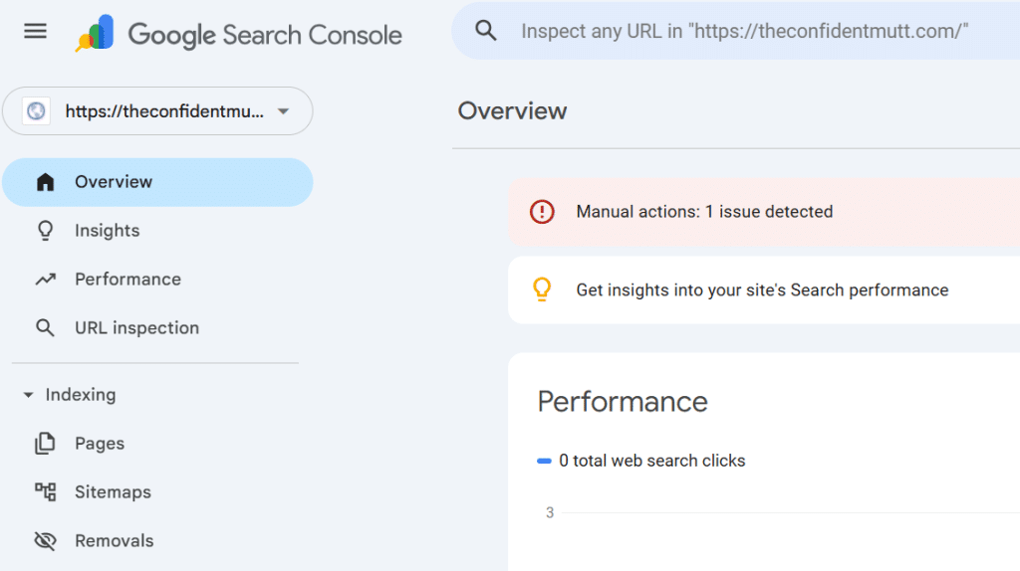Viewport: 1020px width, 571px height.
Task: Collapse the Indexing section
Action: [28, 395]
